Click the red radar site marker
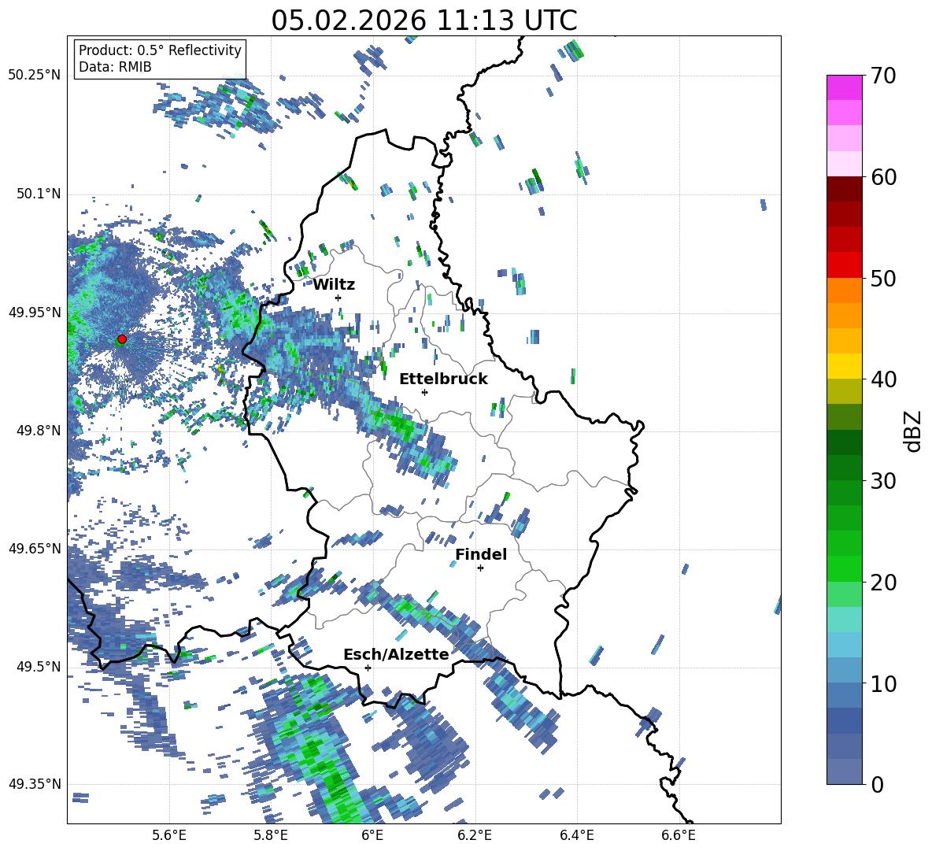Image resolution: width=932 pixels, height=851 pixels. (122, 339)
